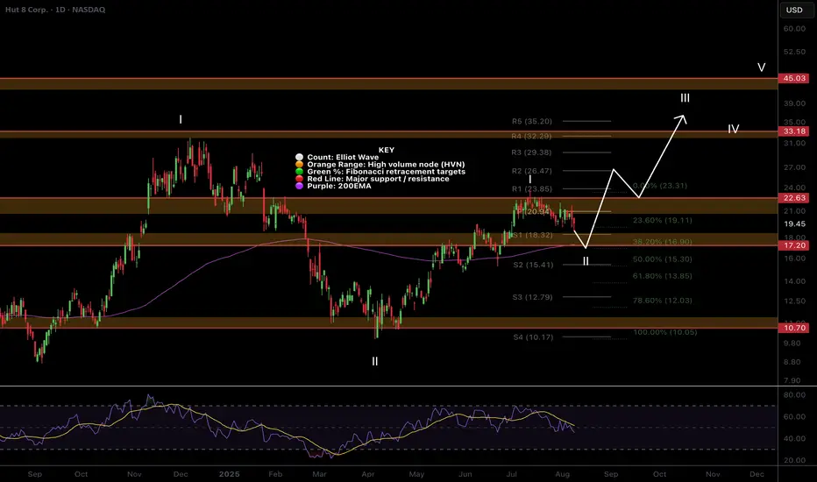Click the Jun marker on time axis

coord(465,474)
